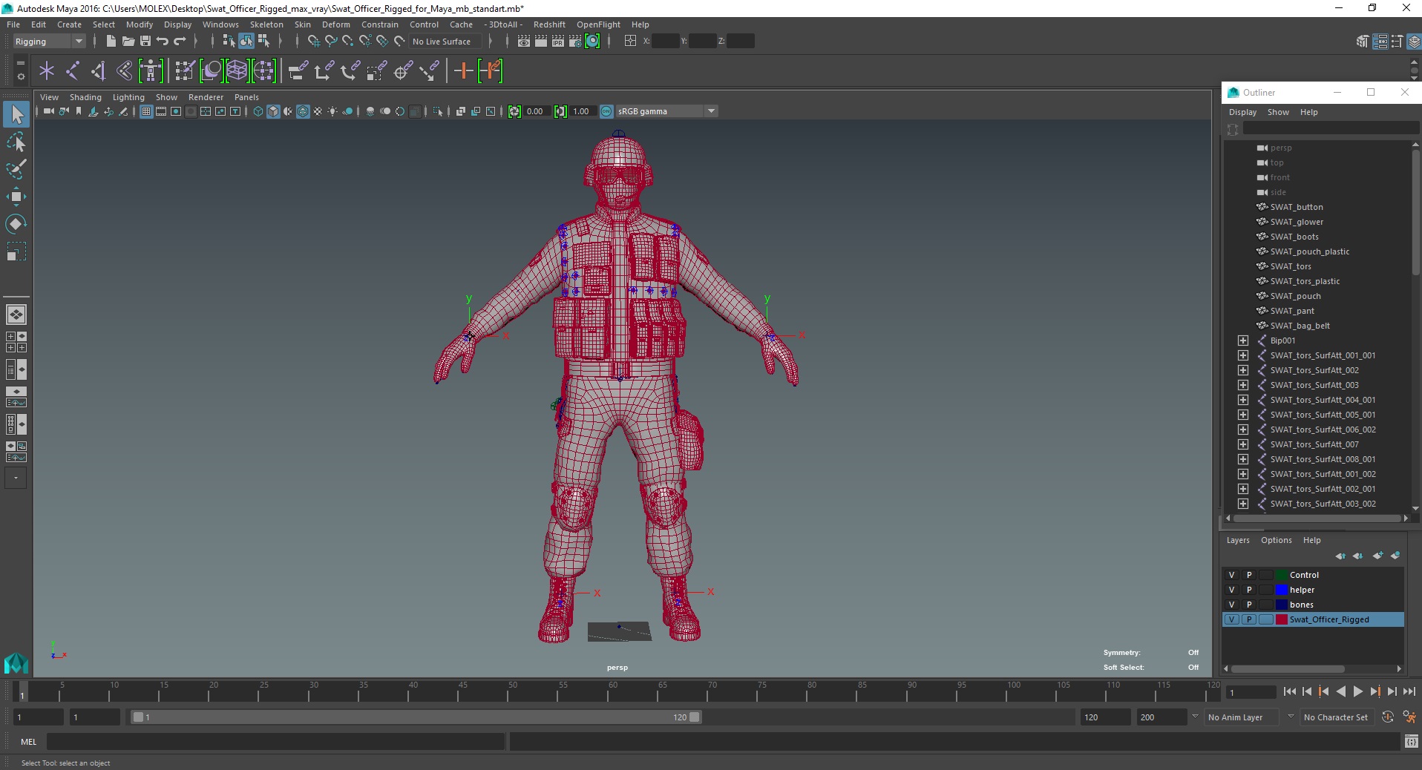Open Options menu in layer editor

[x=1276, y=540]
